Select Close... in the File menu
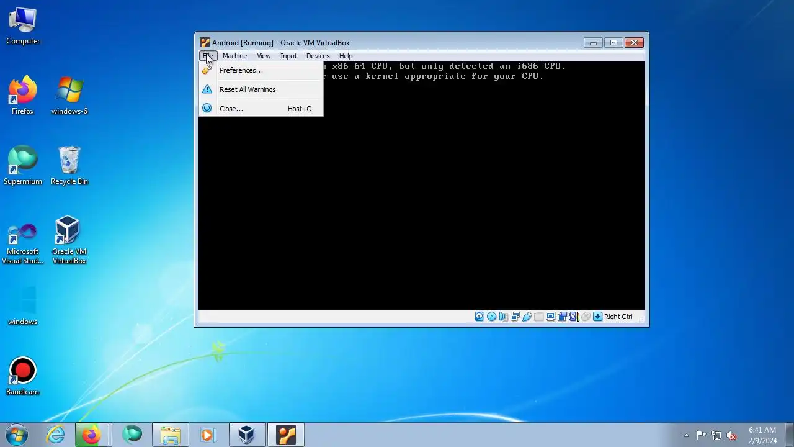 pos(261,109)
